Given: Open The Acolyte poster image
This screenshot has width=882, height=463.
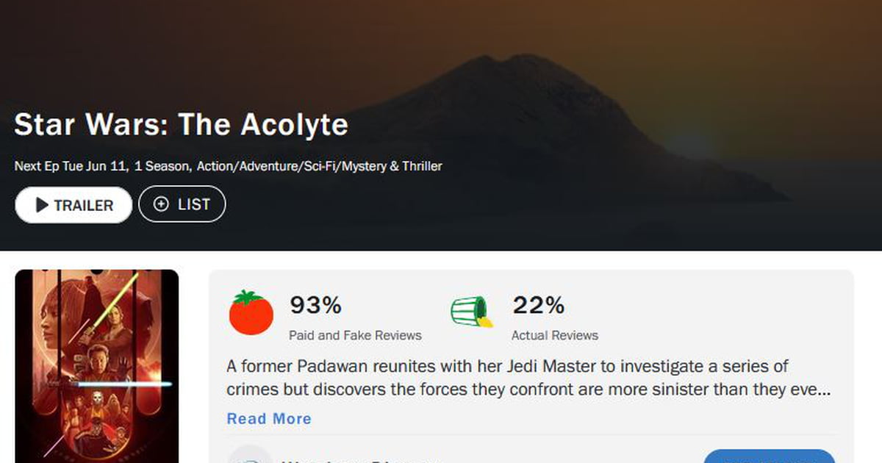Looking at the screenshot, I should tap(97, 366).
